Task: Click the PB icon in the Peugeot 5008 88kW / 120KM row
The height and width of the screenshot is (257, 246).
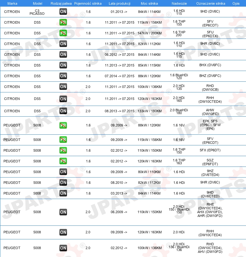Action: click(x=63, y=126)
